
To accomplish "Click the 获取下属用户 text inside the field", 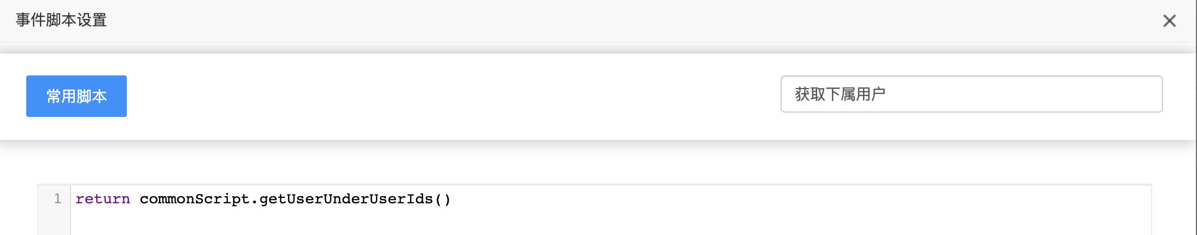I will coord(840,94).
